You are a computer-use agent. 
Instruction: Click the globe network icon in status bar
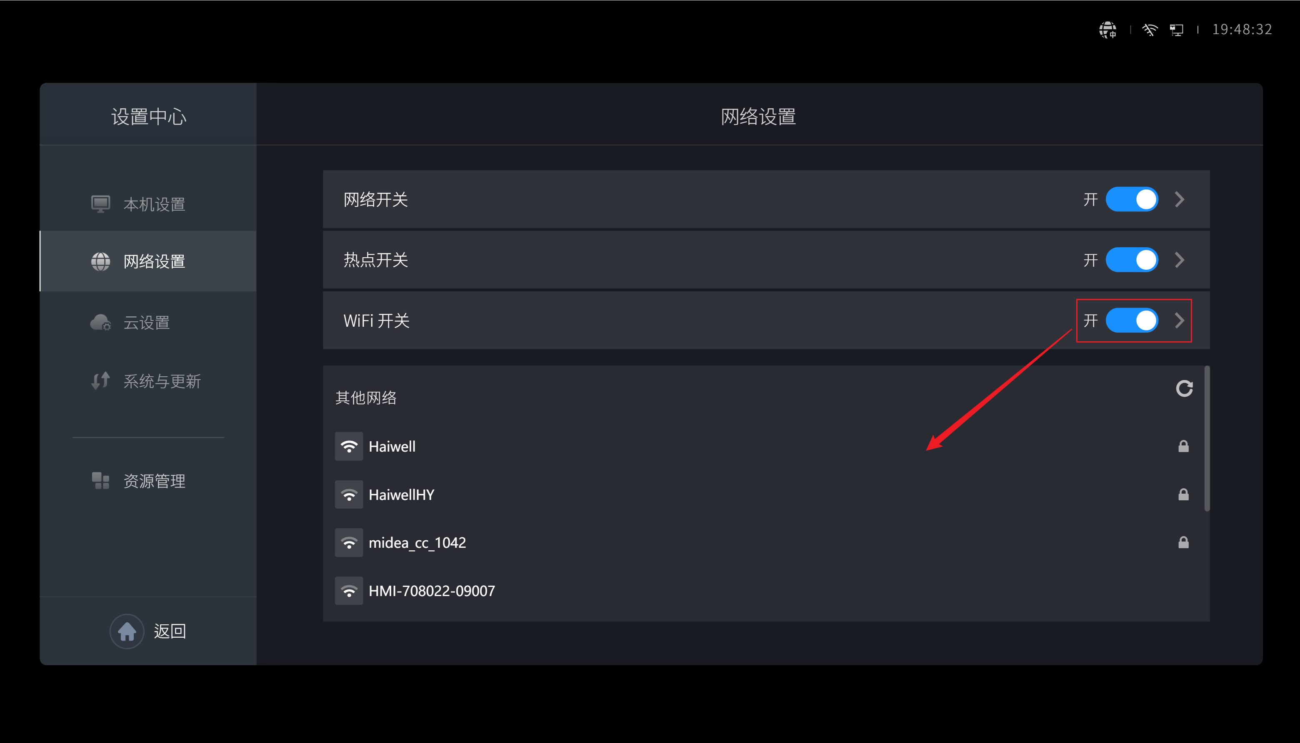1107,30
